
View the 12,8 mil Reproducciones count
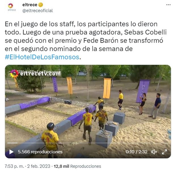[x=77, y=166]
